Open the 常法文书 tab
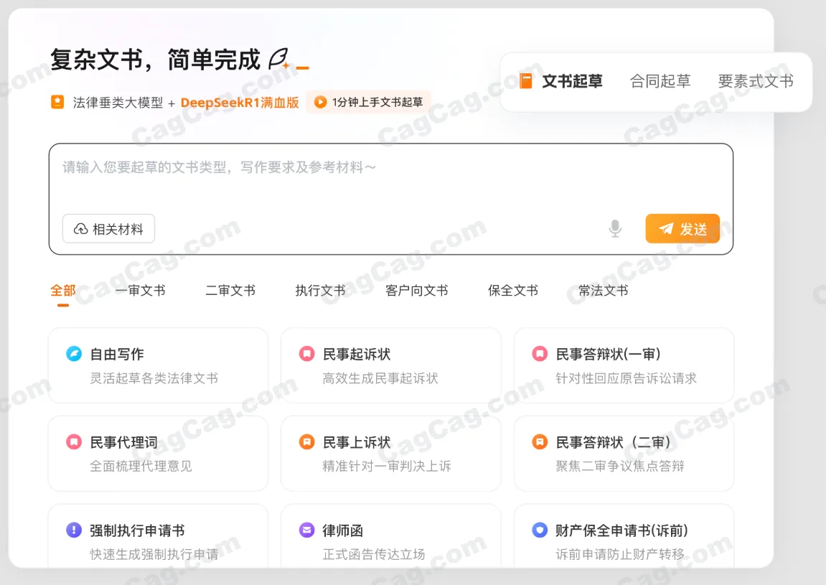 603,291
